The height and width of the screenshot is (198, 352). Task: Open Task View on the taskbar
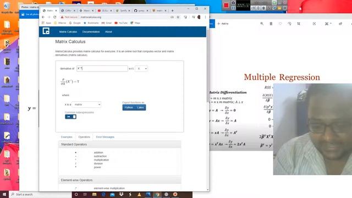[x=85, y=194]
